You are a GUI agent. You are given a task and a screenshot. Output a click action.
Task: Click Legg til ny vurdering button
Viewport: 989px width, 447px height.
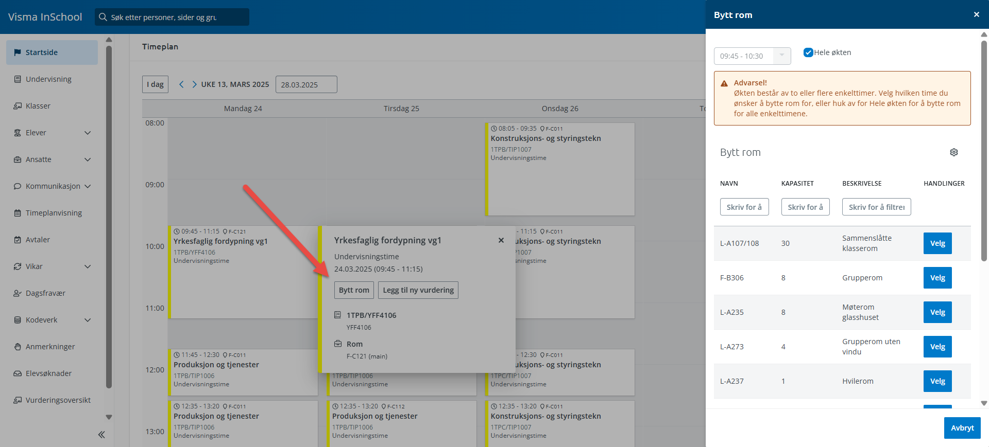(x=418, y=290)
